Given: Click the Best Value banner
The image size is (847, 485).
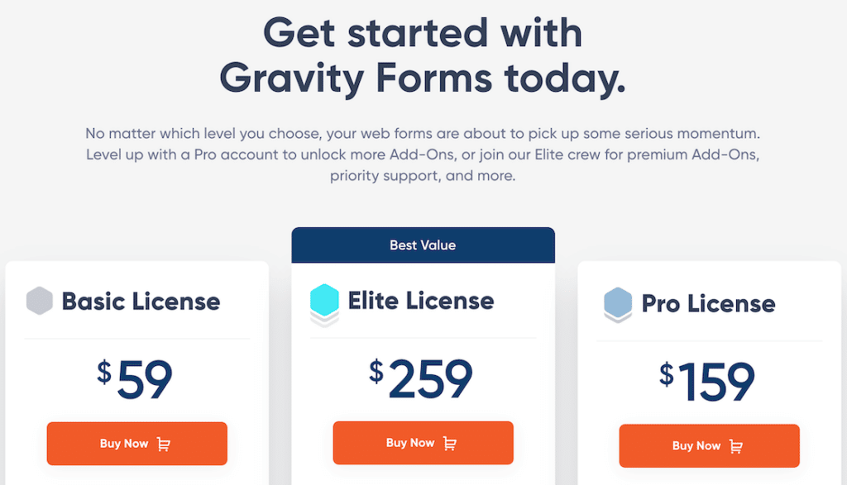Looking at the screenshot, I should (x=423, y=245).
